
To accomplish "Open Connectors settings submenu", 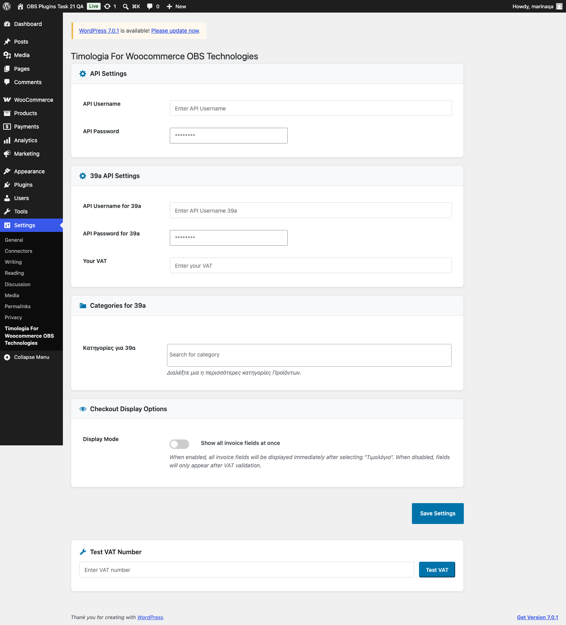I will tap(18, 251).
